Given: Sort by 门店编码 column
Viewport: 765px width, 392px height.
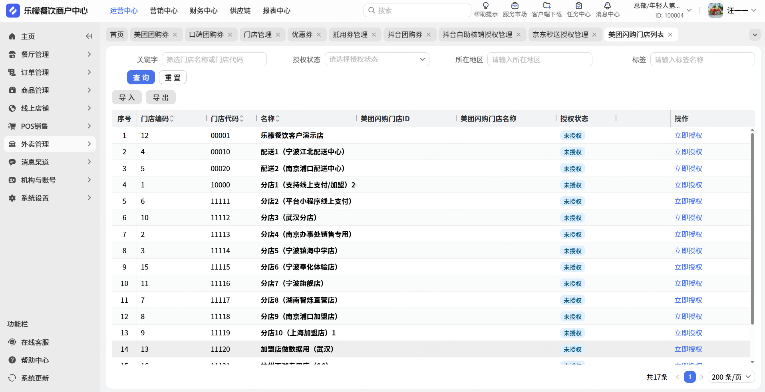Looking at the screenshot, I should (172, 118).
